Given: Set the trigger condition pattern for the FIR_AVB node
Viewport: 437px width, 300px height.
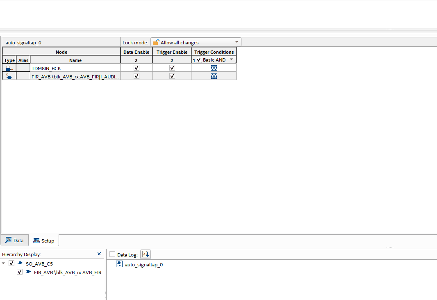Looking at the screenshot, I should coord(214,76).
